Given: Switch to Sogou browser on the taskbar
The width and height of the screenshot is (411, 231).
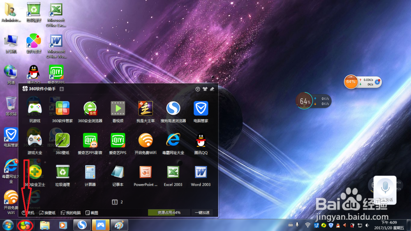Looking at the screenshot, I should [82, 225].
